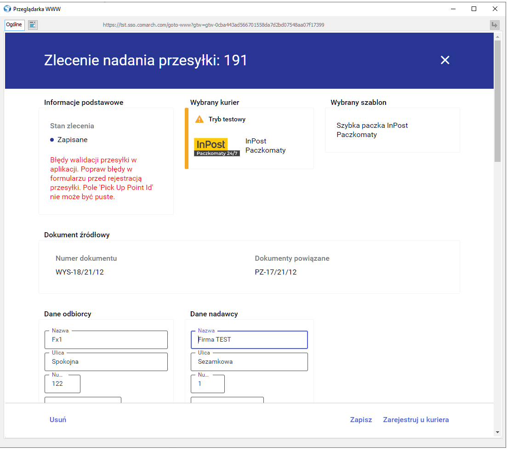The image size is (507, 452).
Task: Click related document PZ-17/21/12
Action: 275,272
